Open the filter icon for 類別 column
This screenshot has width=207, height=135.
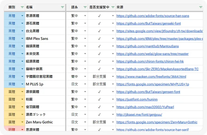point(22,7)
